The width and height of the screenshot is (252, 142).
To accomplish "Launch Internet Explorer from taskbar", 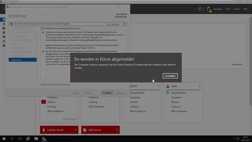I will (x=28, y=138).
